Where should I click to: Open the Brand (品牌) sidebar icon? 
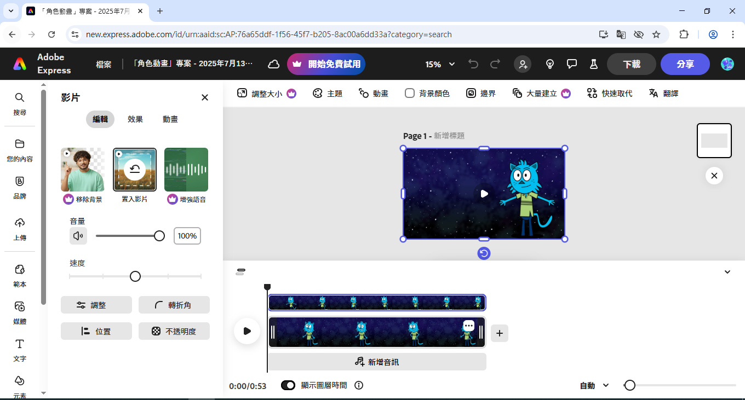click(x=20, y=187)
